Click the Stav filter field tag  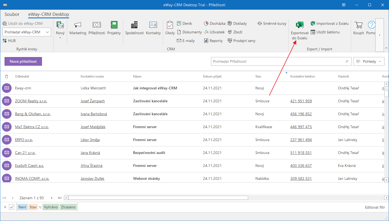click(x=33, y=207)
